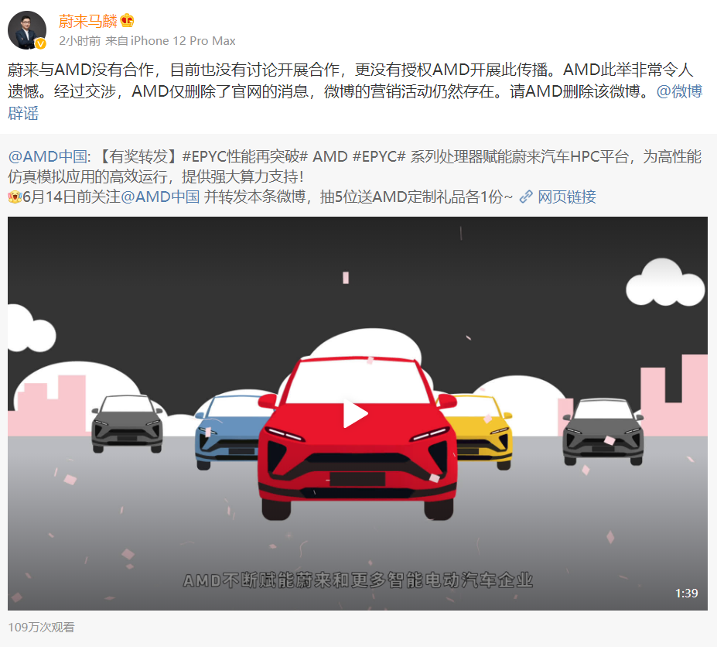Image resolution: width=717 pixels, height=650 pixels.
Task: Play the video with center play button
Action: [x=356, y=414]
